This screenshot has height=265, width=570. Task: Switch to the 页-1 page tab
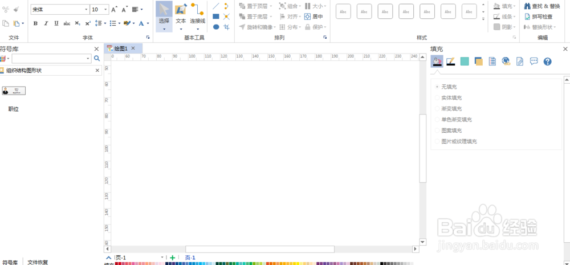(190, 258)
